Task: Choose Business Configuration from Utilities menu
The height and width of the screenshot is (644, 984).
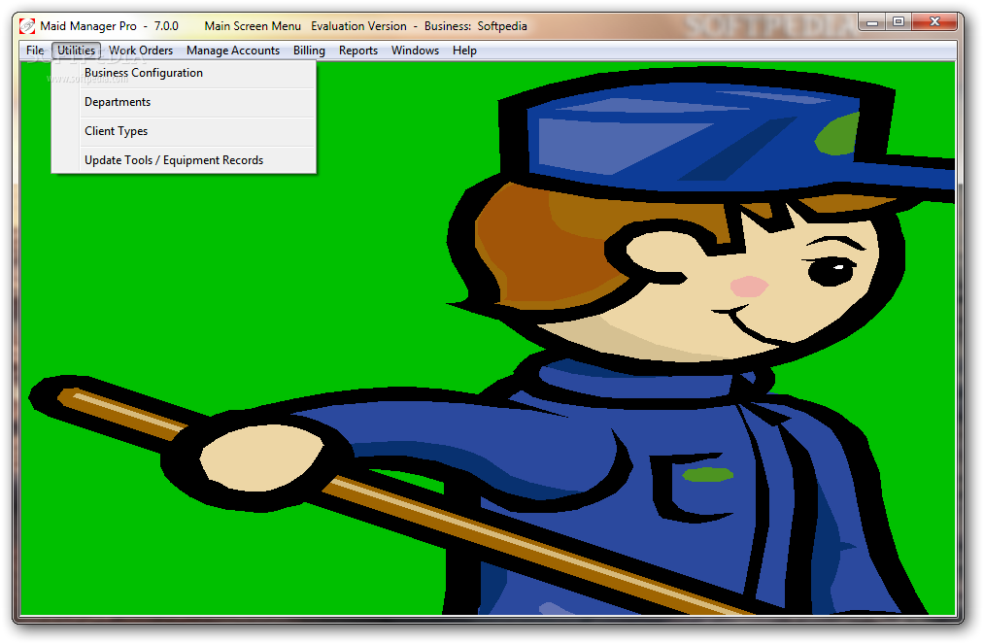Action: point(184,73)
